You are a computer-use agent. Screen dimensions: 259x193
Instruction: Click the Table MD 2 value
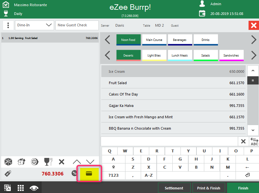tap(159, 25)
